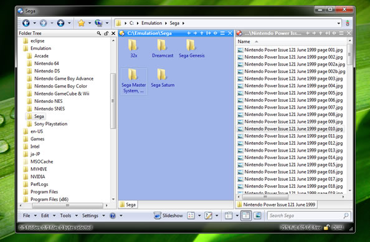The height and width of the screenshot is (242, 370).
Task: Click the single-pane layout icon
Action: coord(229,216)
